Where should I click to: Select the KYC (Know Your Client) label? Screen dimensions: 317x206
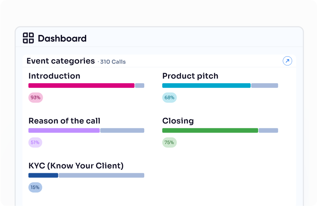[76, 166]
